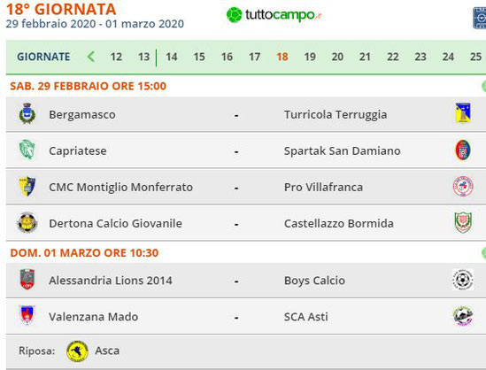
Task: Click the Alessandria Lions 2014 crest
Action: pyautogui.click(x=27, y=280)
